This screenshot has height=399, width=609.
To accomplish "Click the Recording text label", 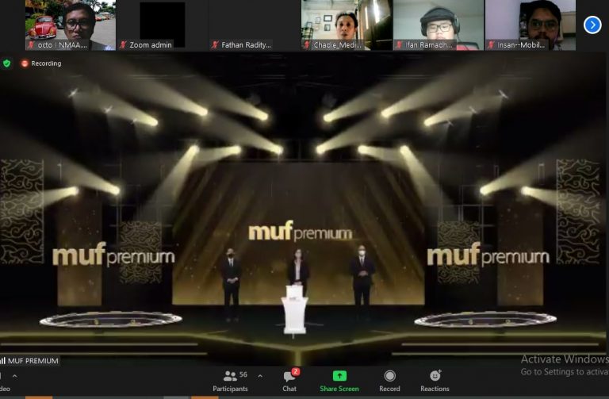I will point(46,63).
